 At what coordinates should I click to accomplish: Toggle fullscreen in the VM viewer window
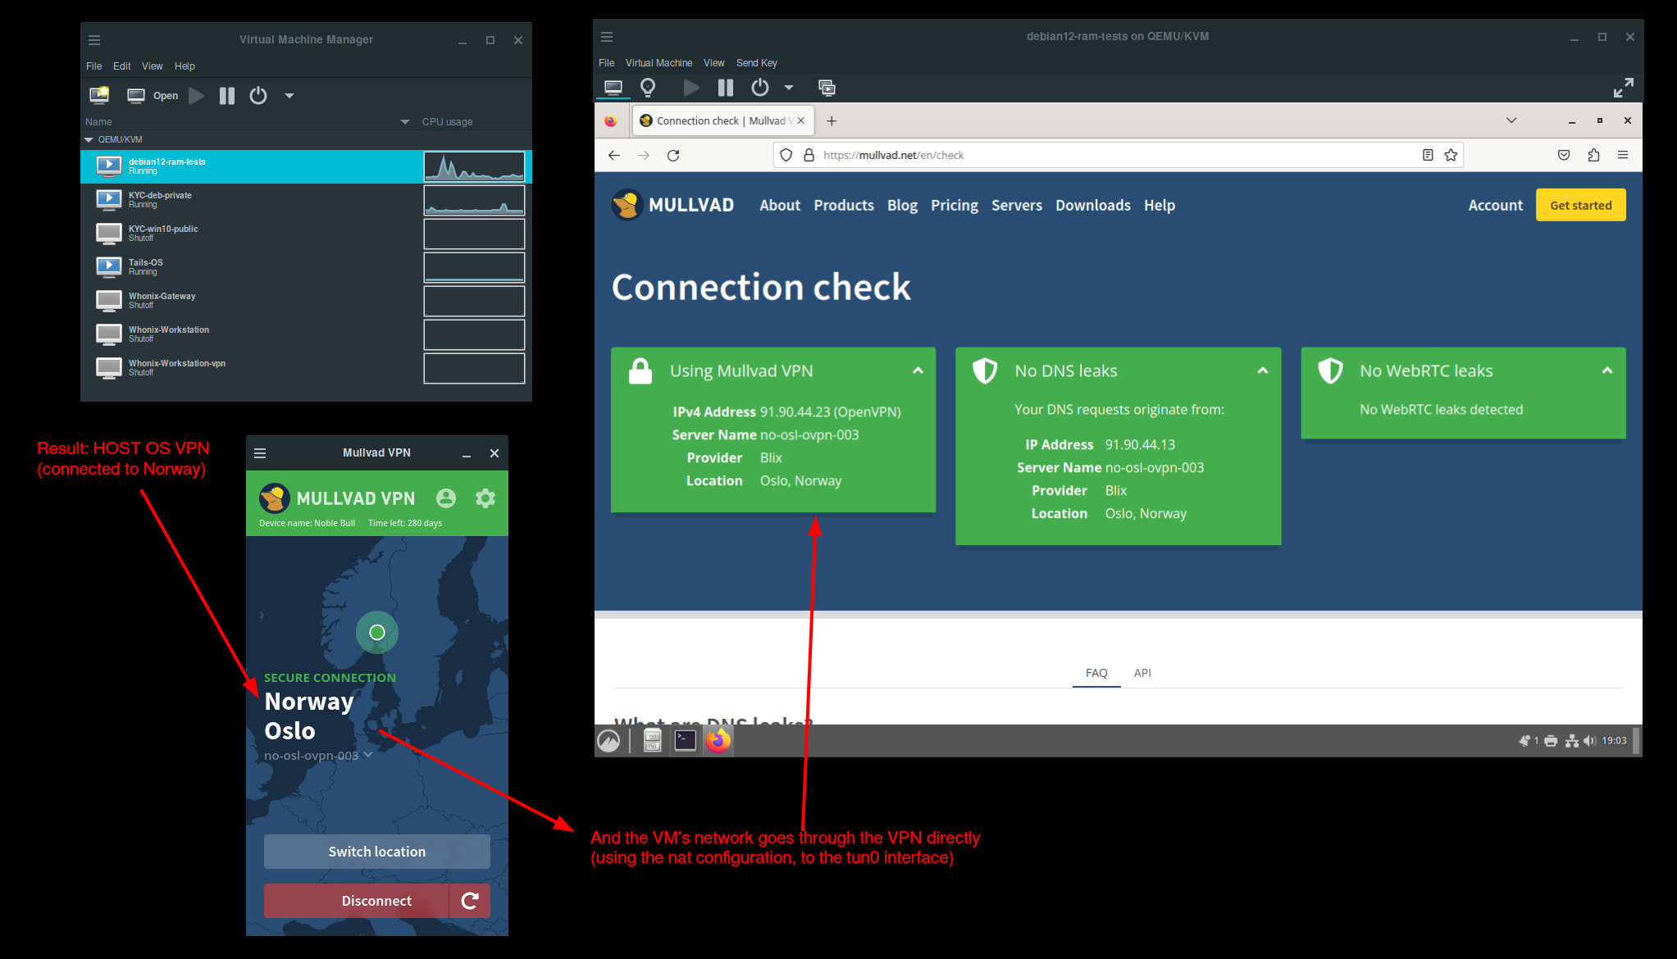point(1623,88)
